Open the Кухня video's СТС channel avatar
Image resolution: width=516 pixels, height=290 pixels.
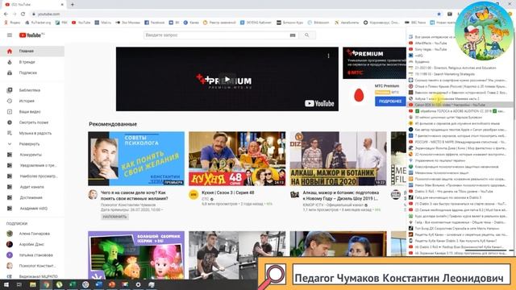pyautogui.click(x=193, y=195)
